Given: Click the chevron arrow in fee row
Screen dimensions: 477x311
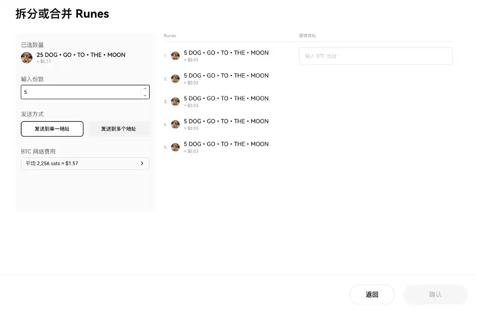Looking at the screenshot, I should click(142, 164).
